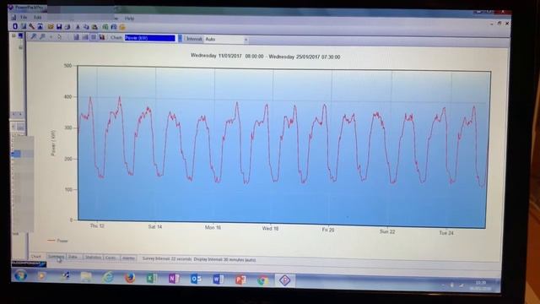The height and width of the screenshot is (304, 540).
Task: Click the Survey Interval status text
Action: pyautogui.click(x=167, y=258)
